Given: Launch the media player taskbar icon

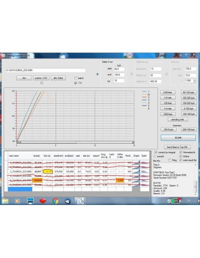Looking at the screenshot, I should point(17,201).
